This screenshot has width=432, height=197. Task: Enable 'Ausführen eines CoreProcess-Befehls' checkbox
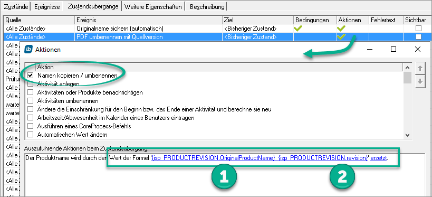coord(30,126)
